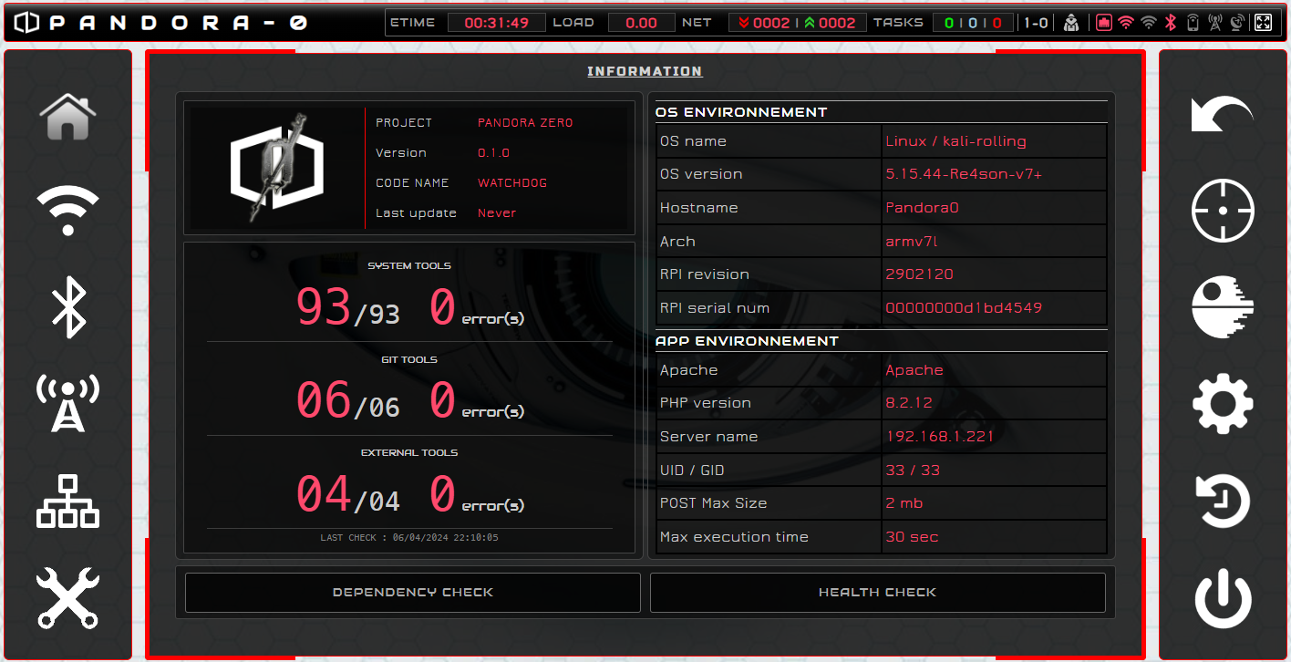Open the radio antenna tower section
The height and width of the screenshot is (662, 1291).
point(67,402)
